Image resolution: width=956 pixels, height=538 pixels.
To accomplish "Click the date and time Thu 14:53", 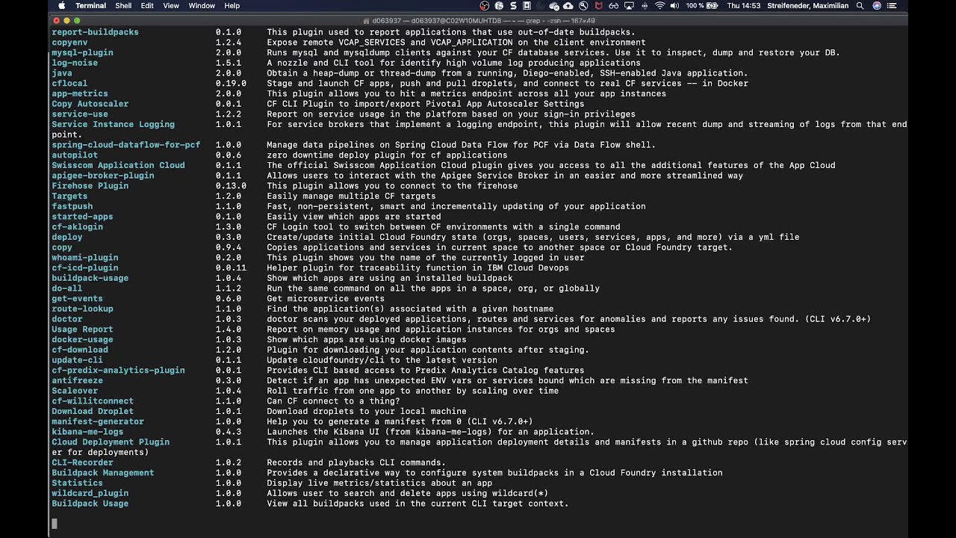I will (x=744, y=5).
